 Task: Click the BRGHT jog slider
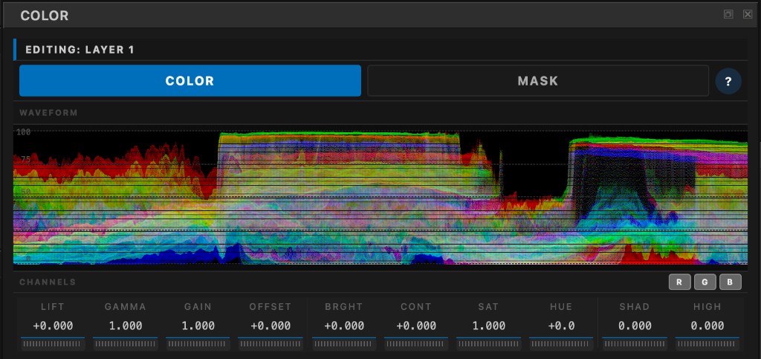point(344,344)
